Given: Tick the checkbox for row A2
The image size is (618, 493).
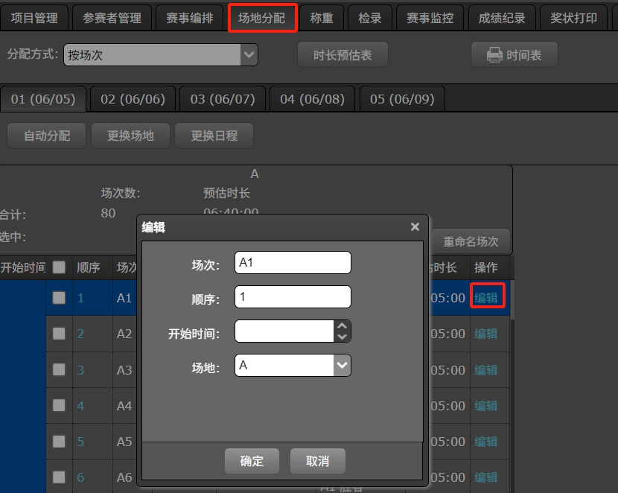Looking at the screenshot, I should [59, 334].
